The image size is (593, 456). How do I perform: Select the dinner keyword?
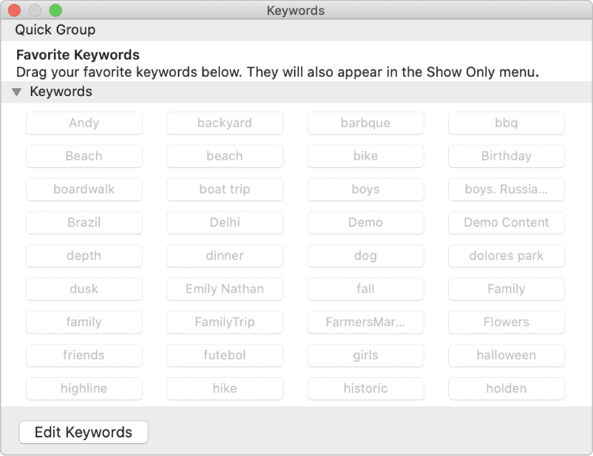[224, 256]
